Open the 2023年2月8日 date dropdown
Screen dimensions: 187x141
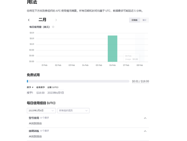pos(41,110)
